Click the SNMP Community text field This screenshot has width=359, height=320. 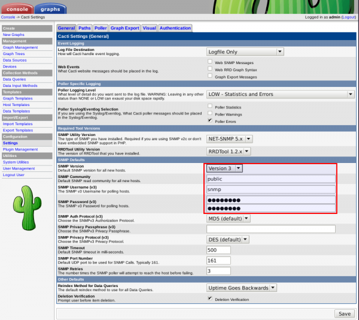point(270,179)
